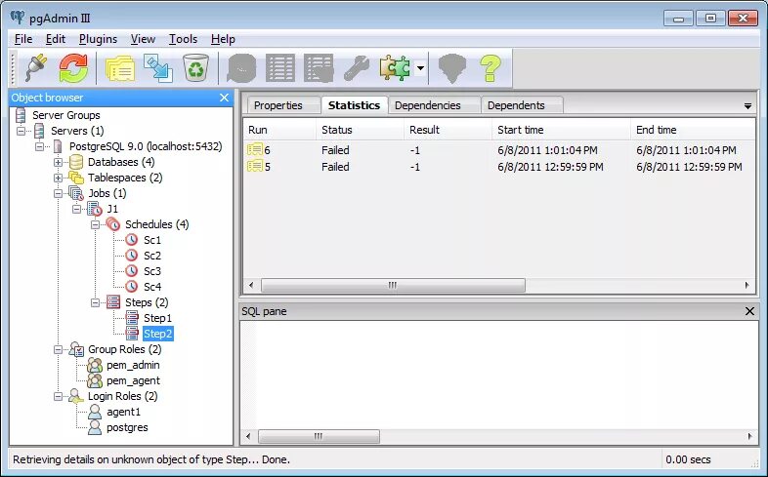Select Step1 in the tree

pyautogui.click(x=157, y=319)
